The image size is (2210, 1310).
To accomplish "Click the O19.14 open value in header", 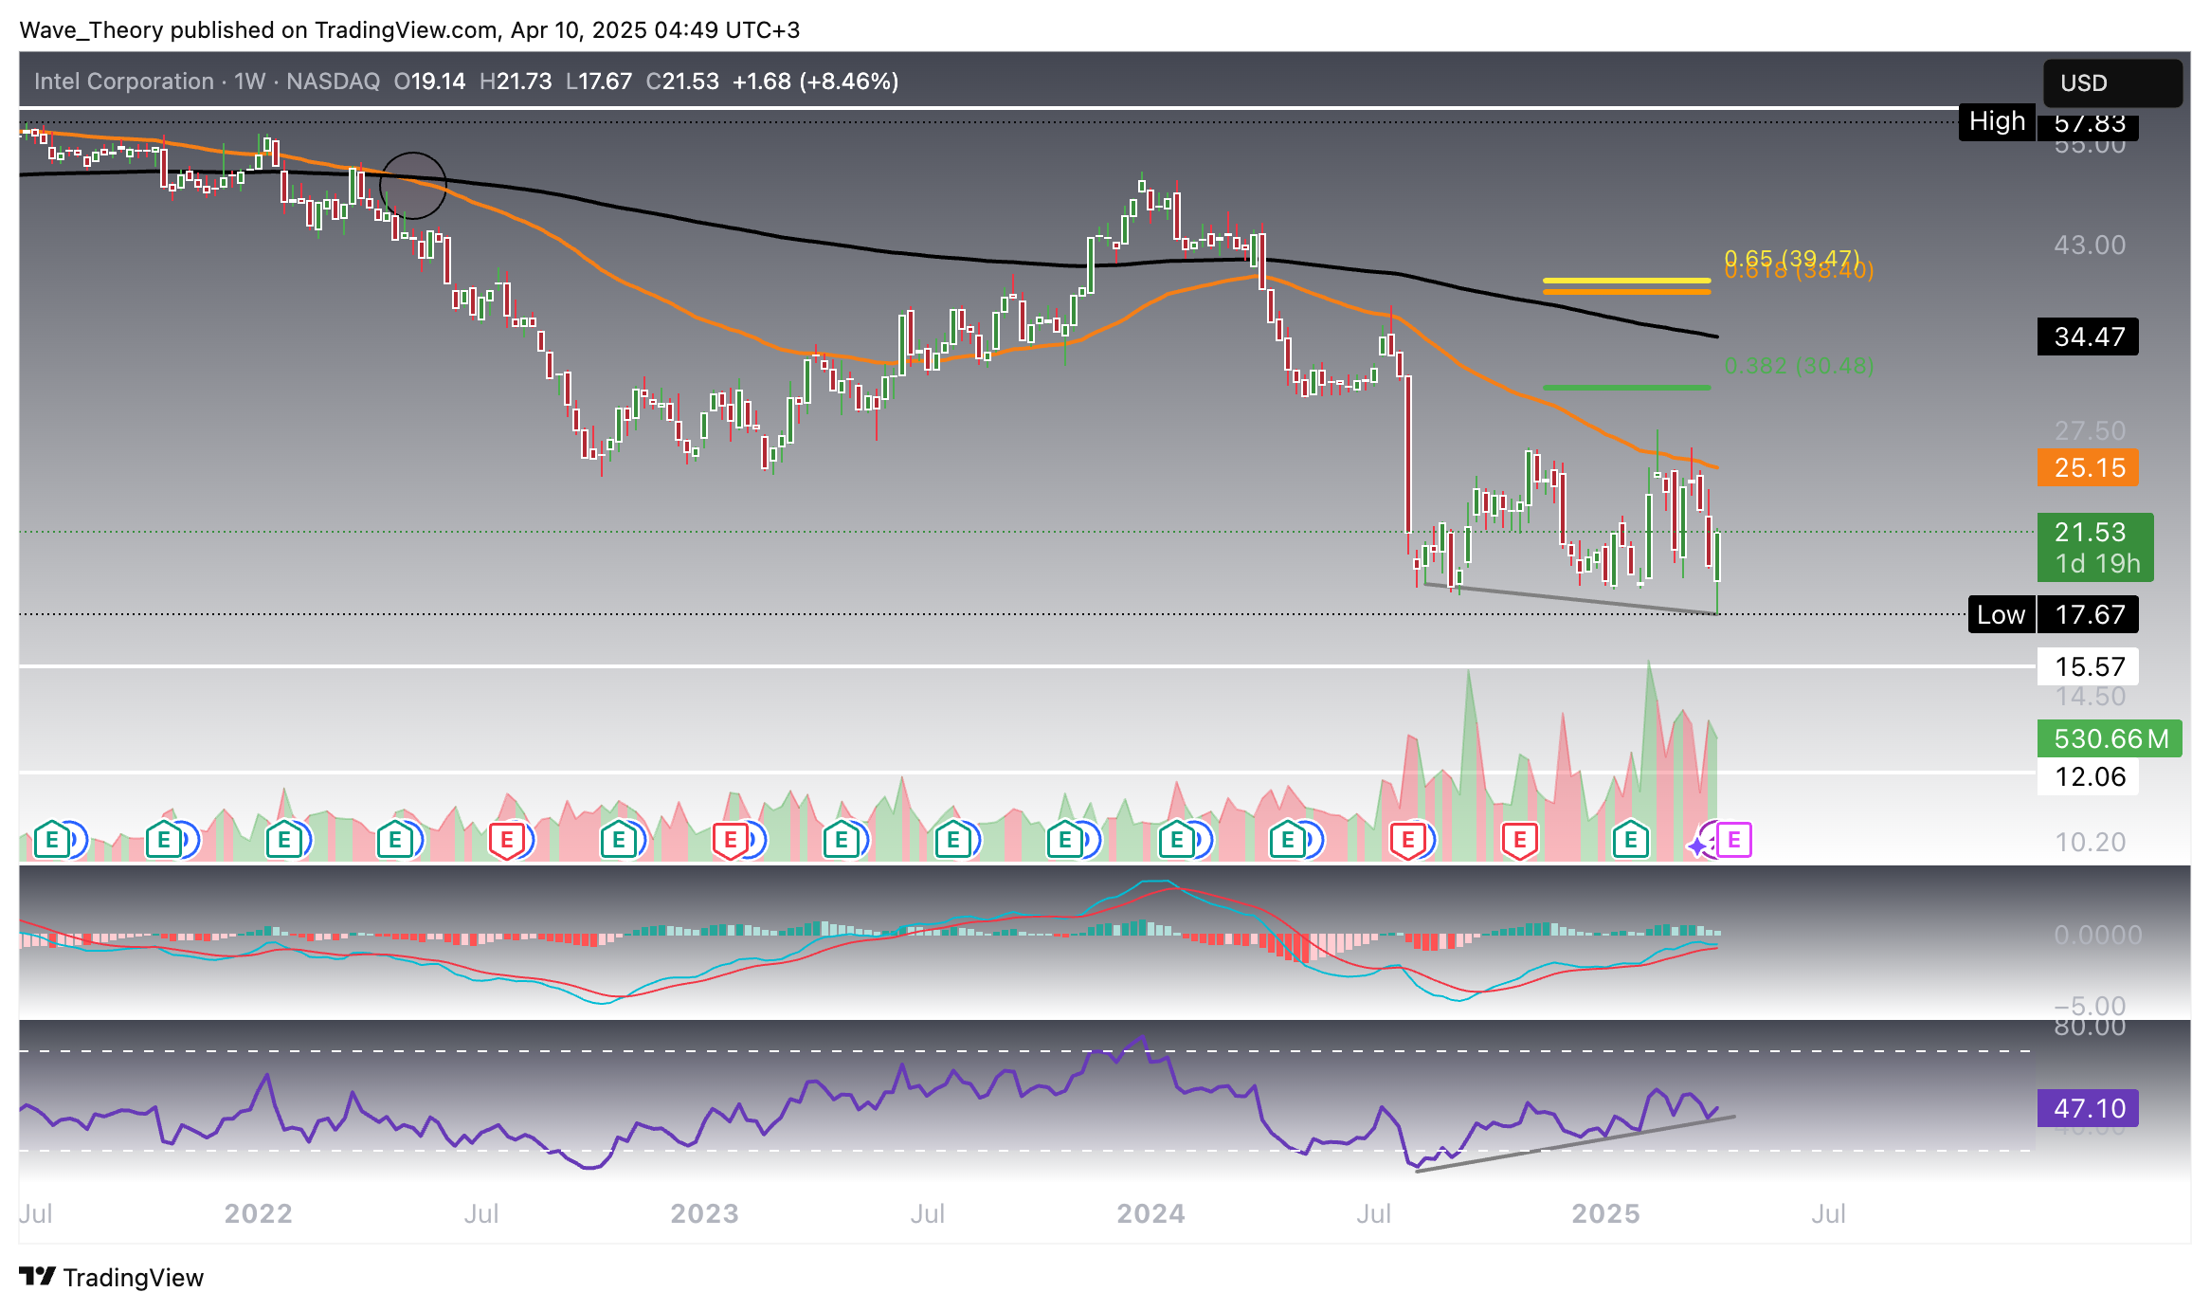I will click(429, 82).
